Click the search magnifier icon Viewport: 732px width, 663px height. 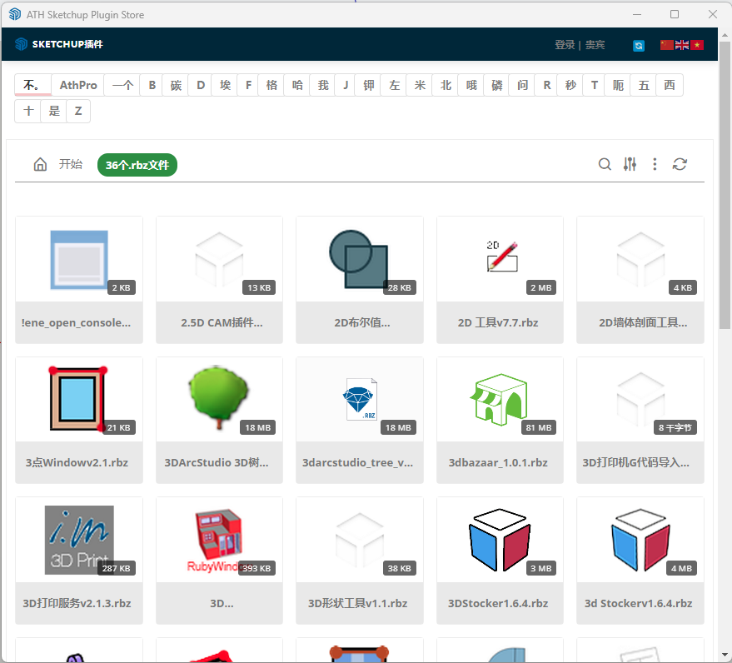click(x=605, y=164)
